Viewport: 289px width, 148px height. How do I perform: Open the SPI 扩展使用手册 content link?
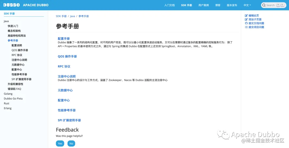(x=69, y=120)
